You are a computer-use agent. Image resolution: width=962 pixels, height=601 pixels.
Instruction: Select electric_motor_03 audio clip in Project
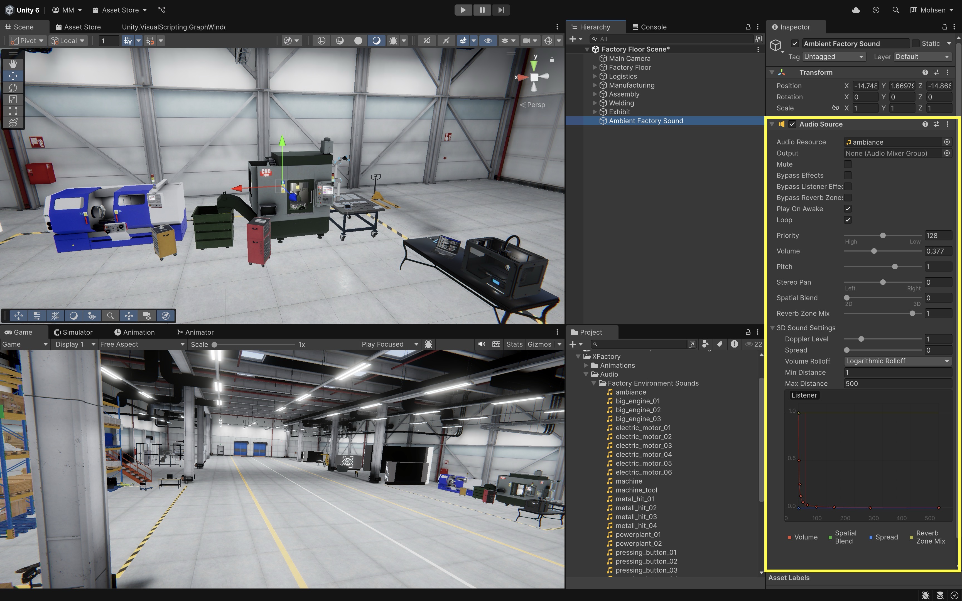(x=643, y=445)
